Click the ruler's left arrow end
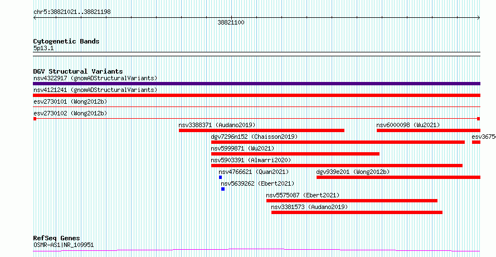 (x=35, y=18)
